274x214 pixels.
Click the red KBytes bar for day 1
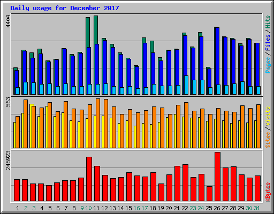[x=17, y=190]
